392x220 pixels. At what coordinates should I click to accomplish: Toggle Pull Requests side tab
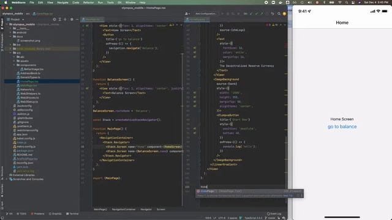(x=2, y=42)
